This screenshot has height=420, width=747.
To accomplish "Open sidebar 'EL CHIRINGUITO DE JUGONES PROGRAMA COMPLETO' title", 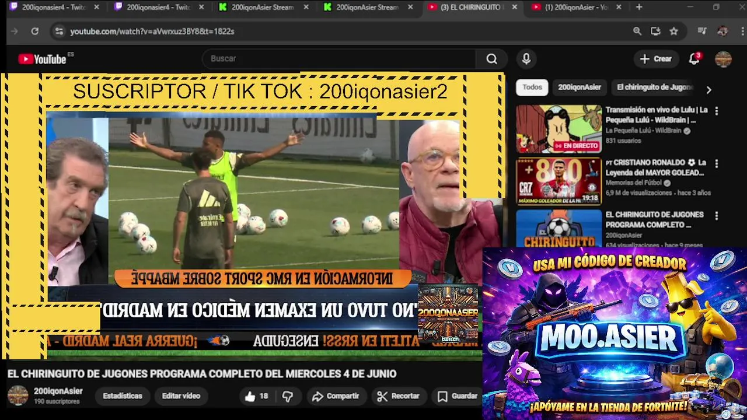I will tap(654, 220).
